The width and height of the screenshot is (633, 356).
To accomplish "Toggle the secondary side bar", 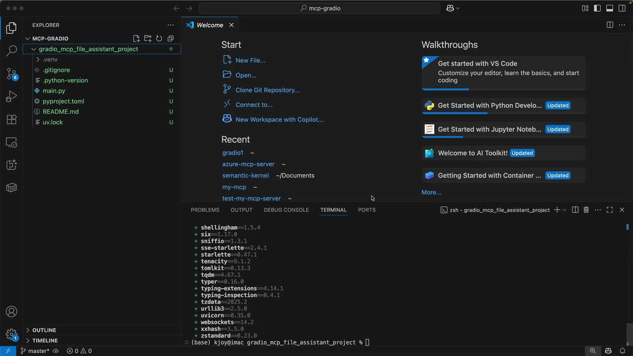I will click(x=622, y=8).
